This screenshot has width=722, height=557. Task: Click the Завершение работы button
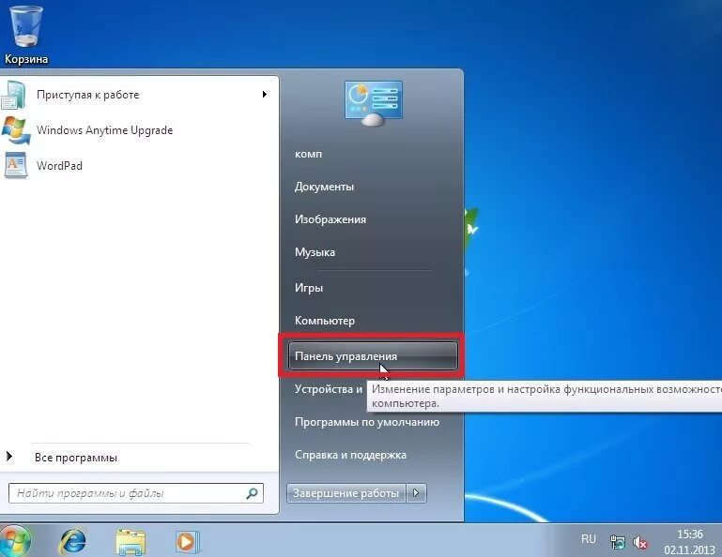point(346,493)
